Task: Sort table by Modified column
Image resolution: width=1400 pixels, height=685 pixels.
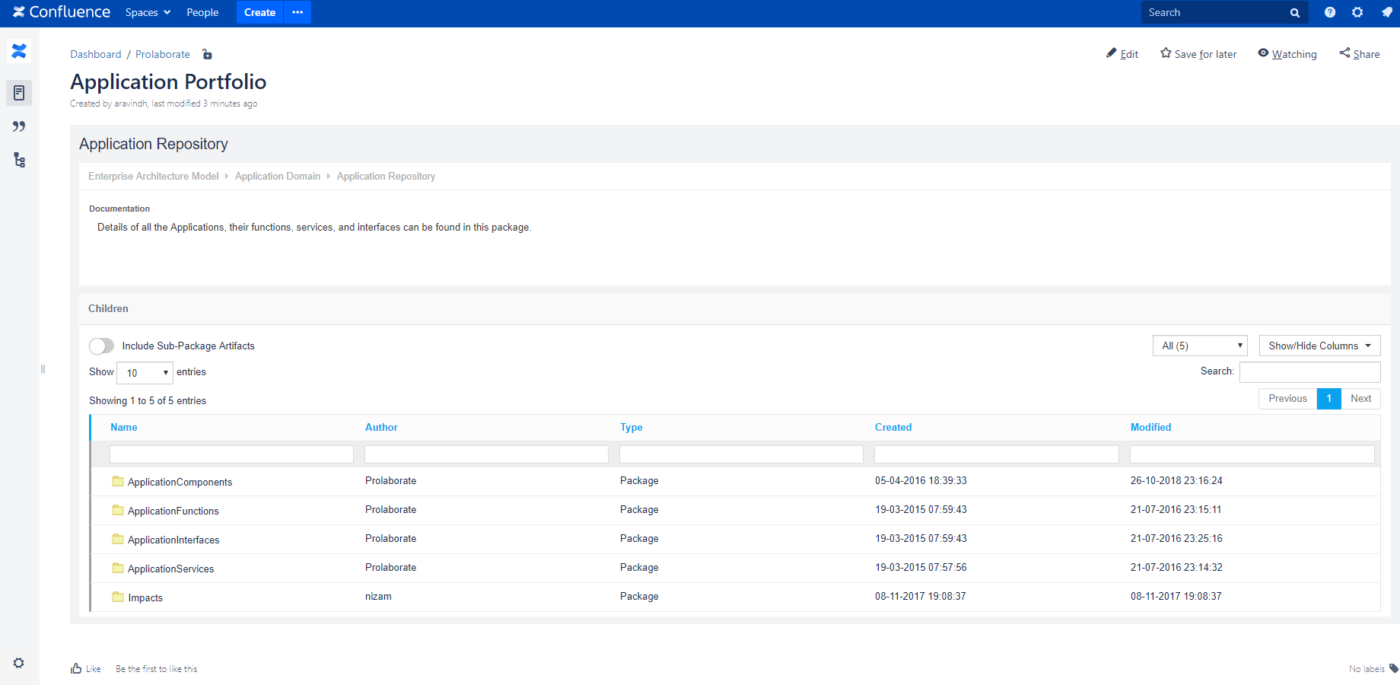Action: (1150, 427)
